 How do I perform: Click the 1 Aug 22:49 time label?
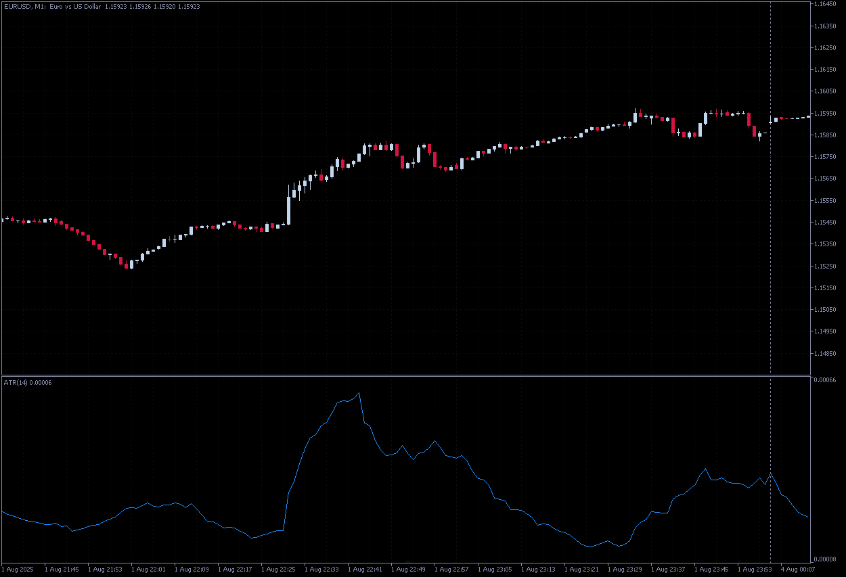point(408,570)
